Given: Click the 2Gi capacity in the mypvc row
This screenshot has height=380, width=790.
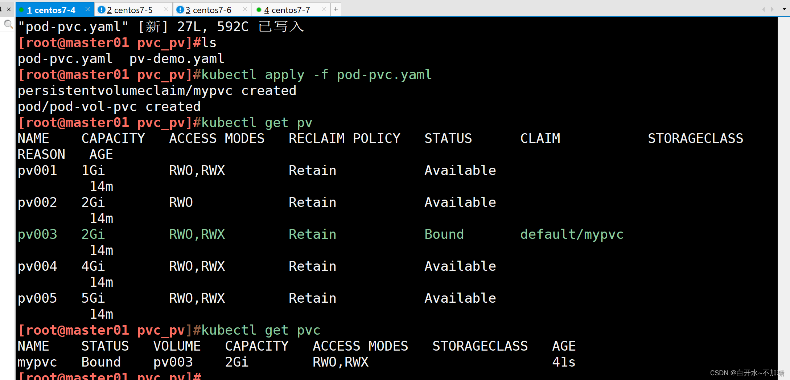Looking at the screenshot, I should click(237, 362).
